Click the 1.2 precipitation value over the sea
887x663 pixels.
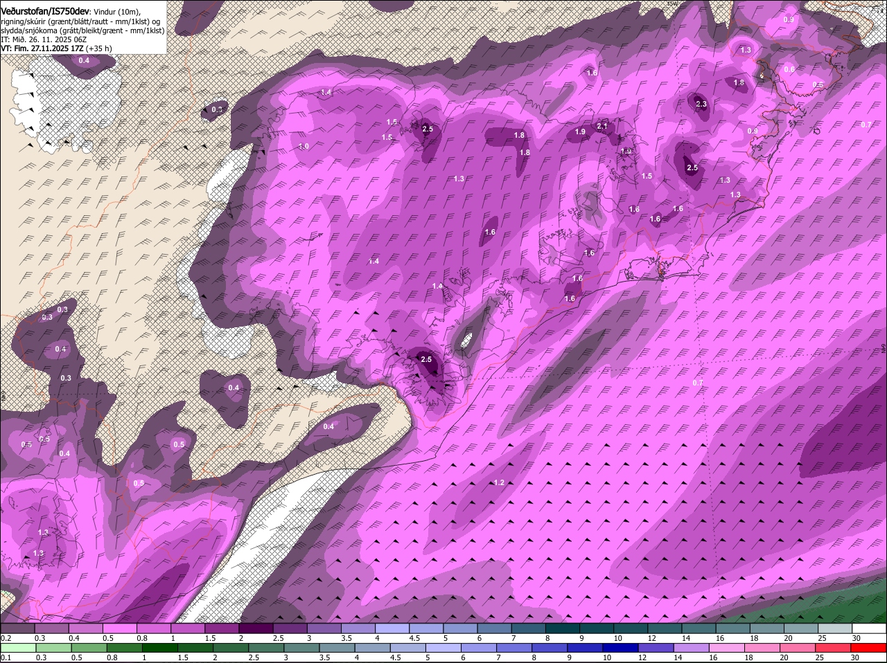(499, 482)
